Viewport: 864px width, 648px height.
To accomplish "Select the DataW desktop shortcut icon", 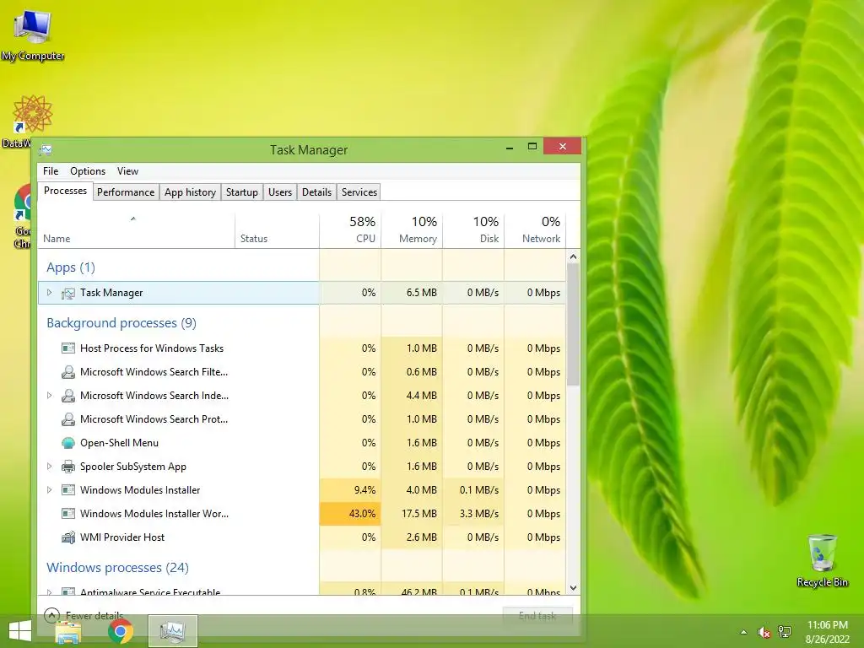I will [x=32, y=115].
